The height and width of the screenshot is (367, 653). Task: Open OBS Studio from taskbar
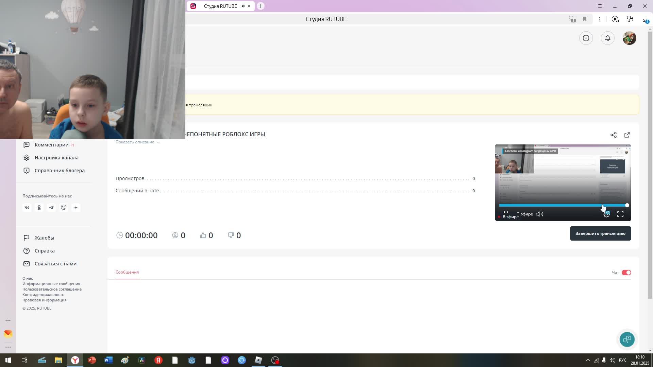coord(275,360)
